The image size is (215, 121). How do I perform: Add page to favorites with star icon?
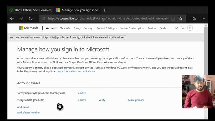click(x=181, y=18)
